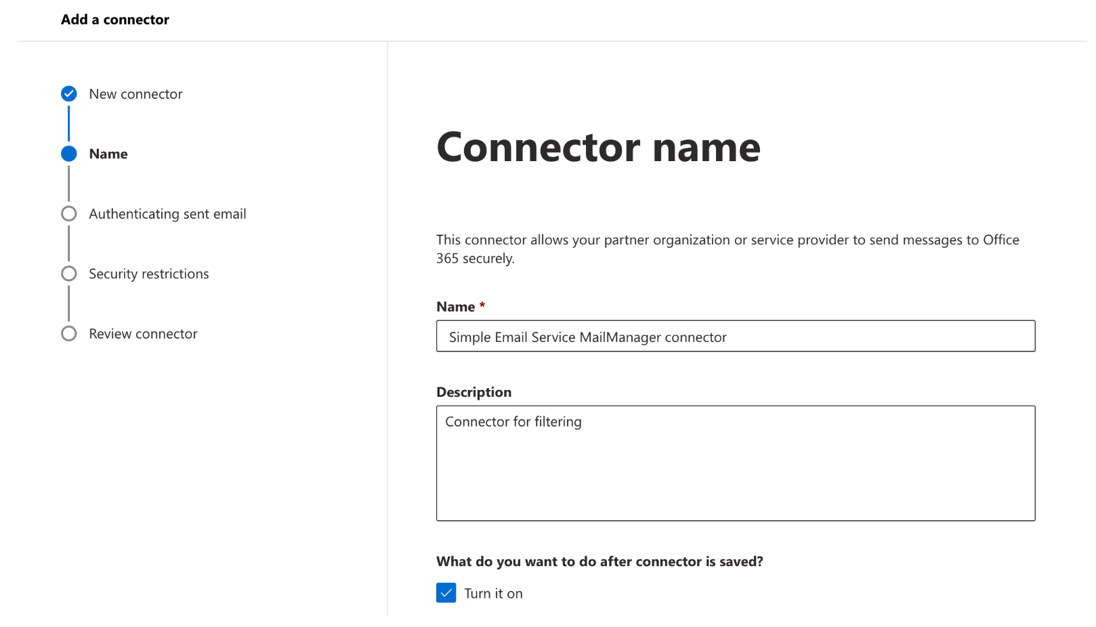
Task: Select the filled Name step circle
Action: (68, 154)
